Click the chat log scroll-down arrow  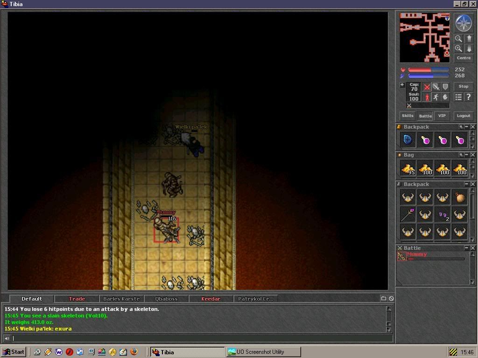point(389,330)
